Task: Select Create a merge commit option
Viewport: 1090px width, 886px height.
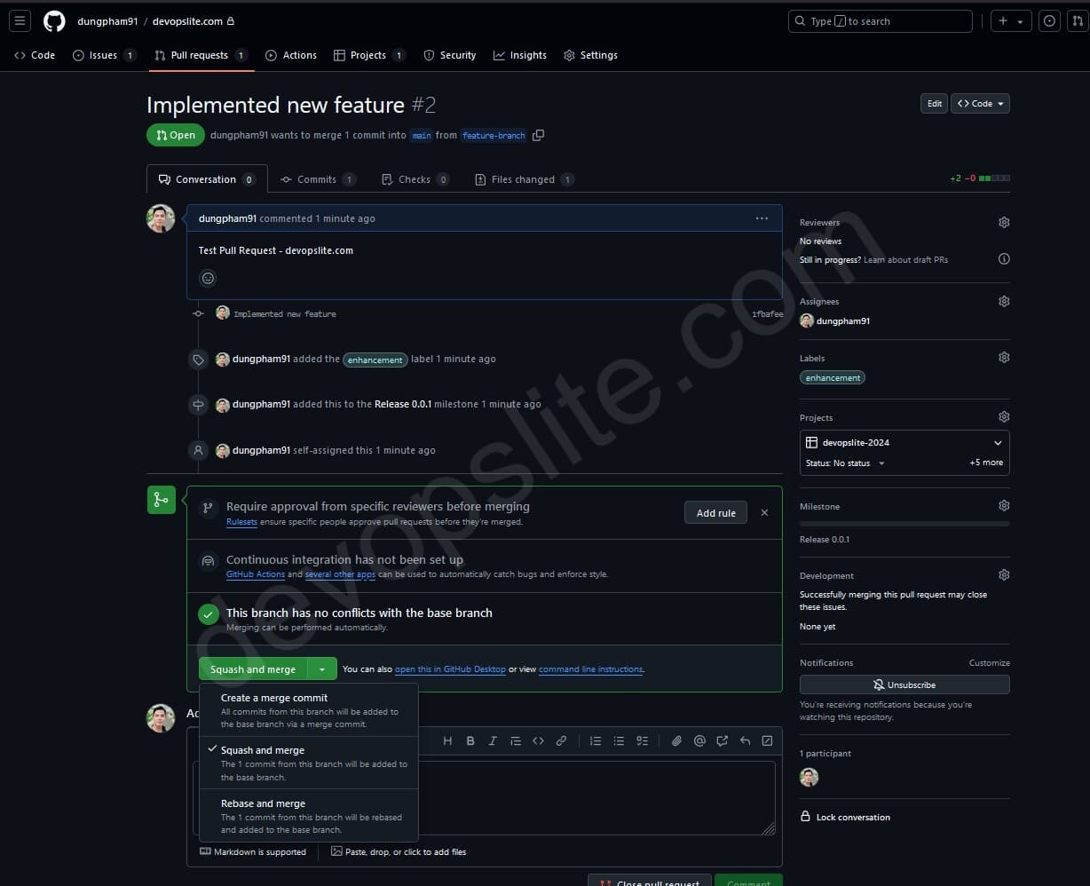Action: 309,710
